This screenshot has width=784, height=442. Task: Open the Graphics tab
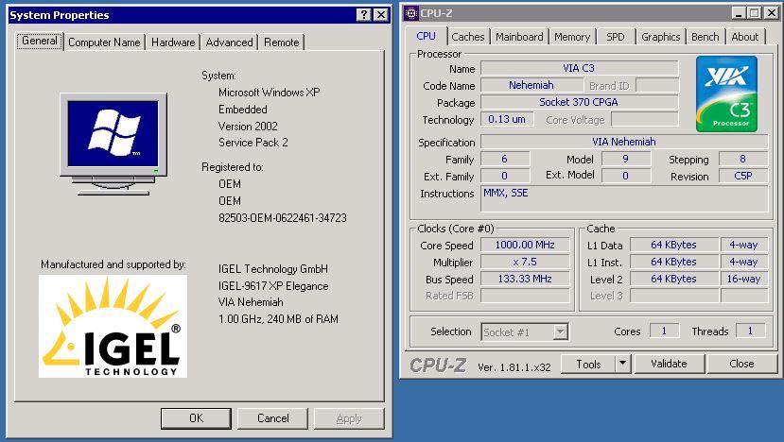(660, 37)
